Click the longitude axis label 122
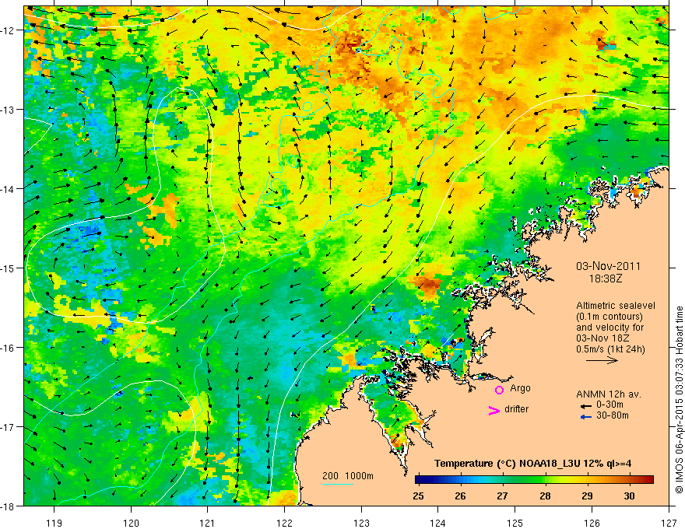The width and height of the screenshot is (685, 529). (284, 523)
